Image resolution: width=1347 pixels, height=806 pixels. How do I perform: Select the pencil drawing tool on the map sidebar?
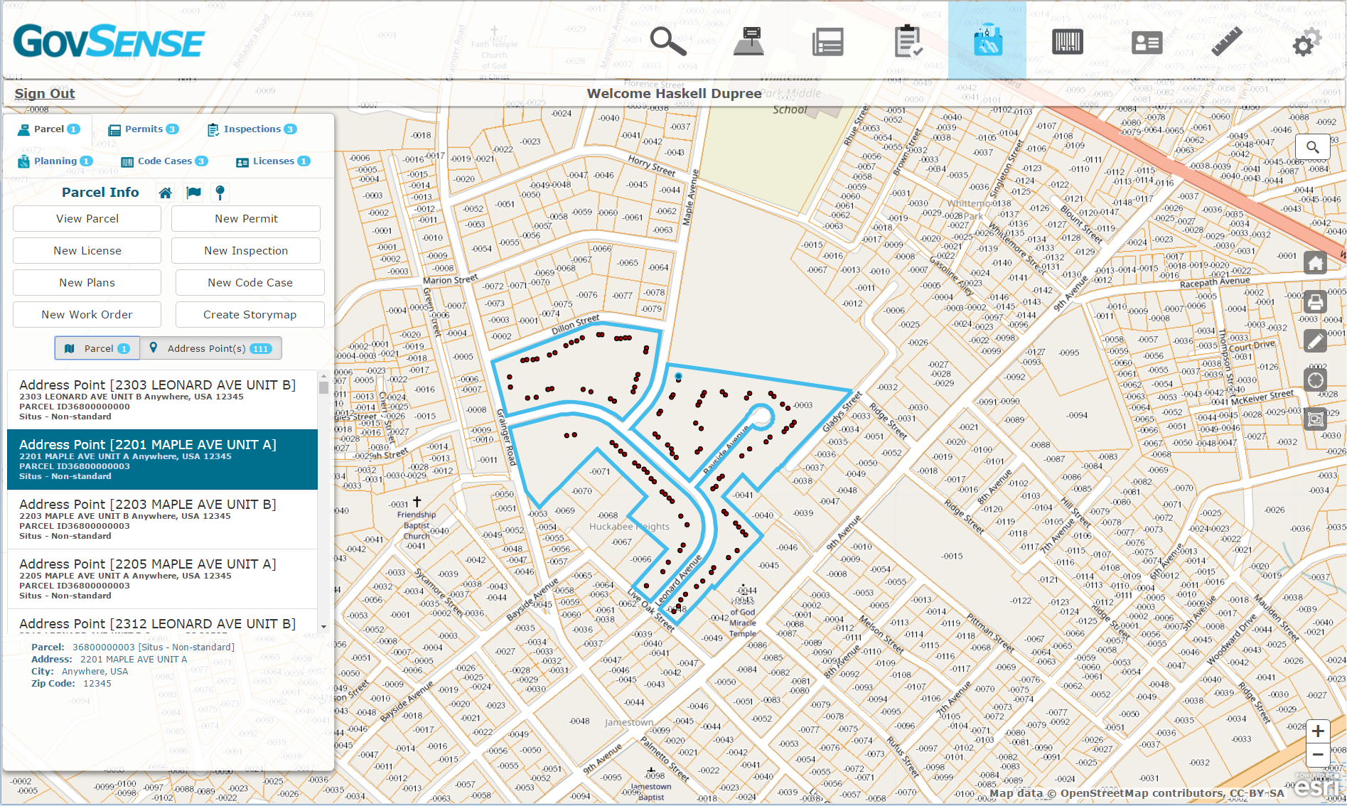pos(1314,341)
